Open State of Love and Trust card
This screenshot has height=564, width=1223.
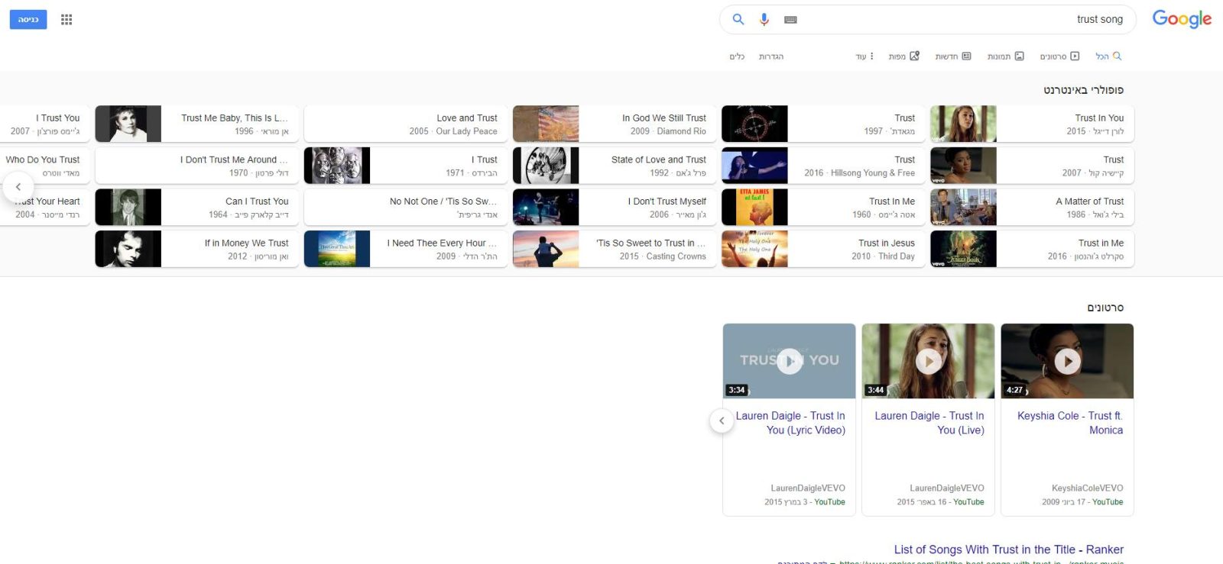click(615, 166)
